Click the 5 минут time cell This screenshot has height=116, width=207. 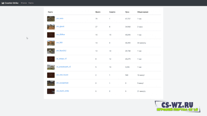(140, 83)
